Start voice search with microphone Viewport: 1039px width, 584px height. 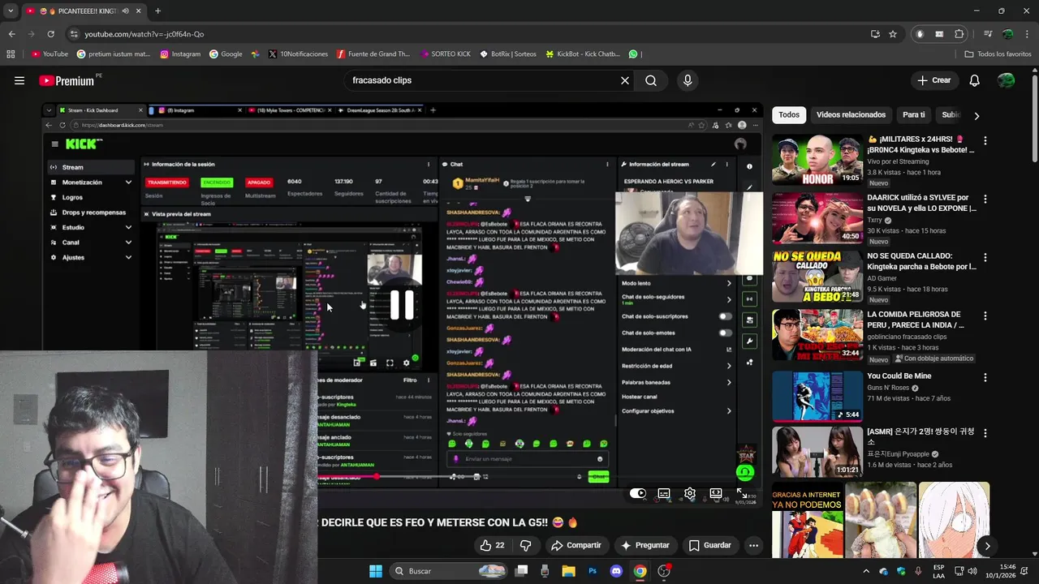coord(688,80)
